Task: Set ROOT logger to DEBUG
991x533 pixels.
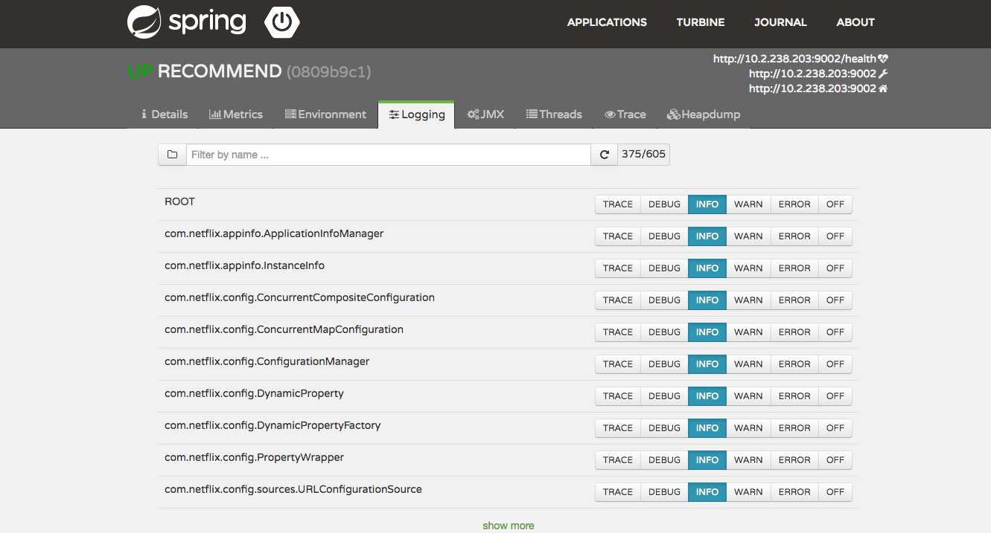Action: [664, 204]
